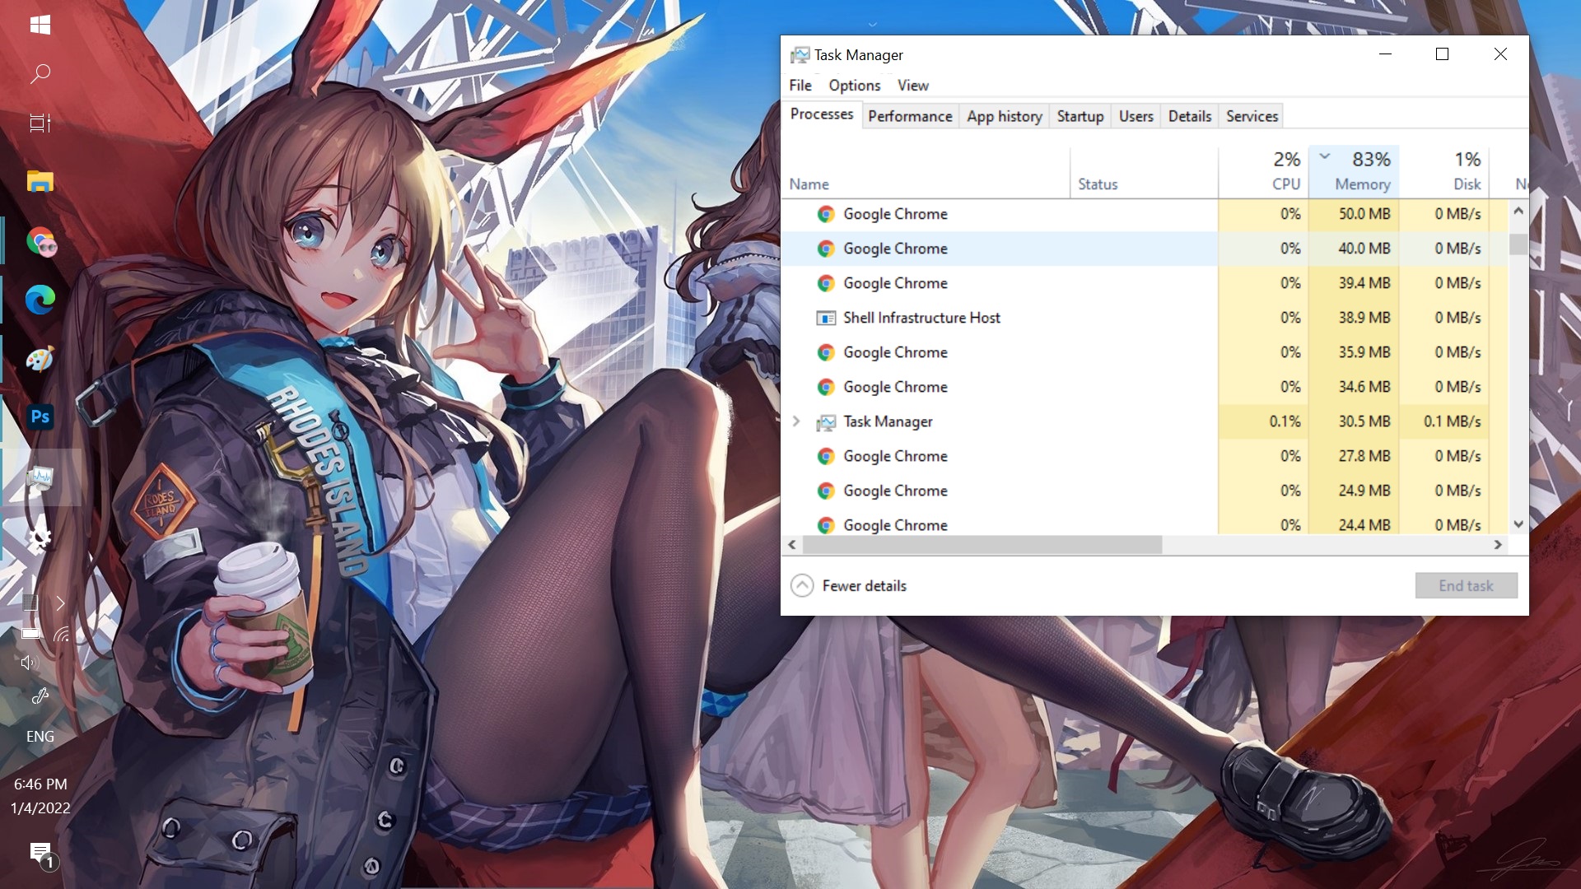The height and width of the screenshot is (889, 1581).
Task: Click the 30.5 MB memory value
Action: click(x=1364, y=421)
